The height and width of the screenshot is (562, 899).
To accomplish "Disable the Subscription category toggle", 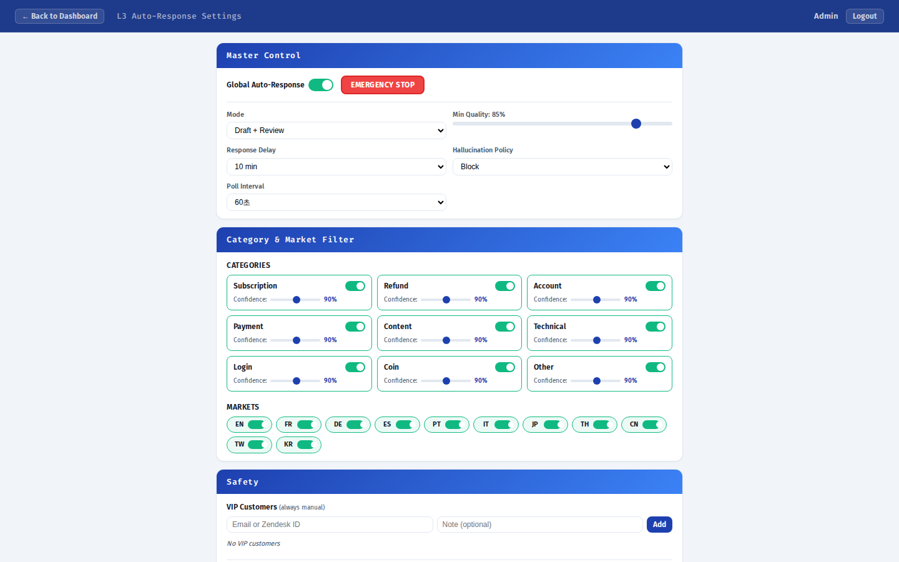I will point(355,286).
